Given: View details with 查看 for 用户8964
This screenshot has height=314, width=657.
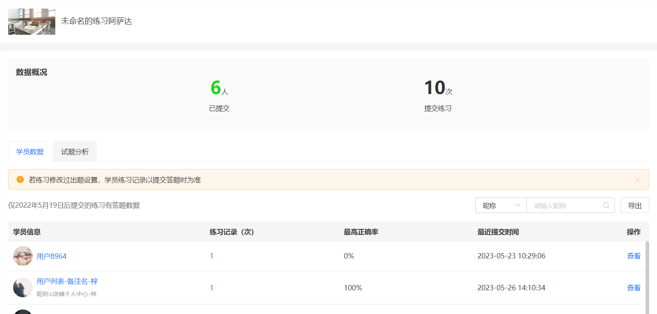Looking at the screenshot, I should 634,256.
